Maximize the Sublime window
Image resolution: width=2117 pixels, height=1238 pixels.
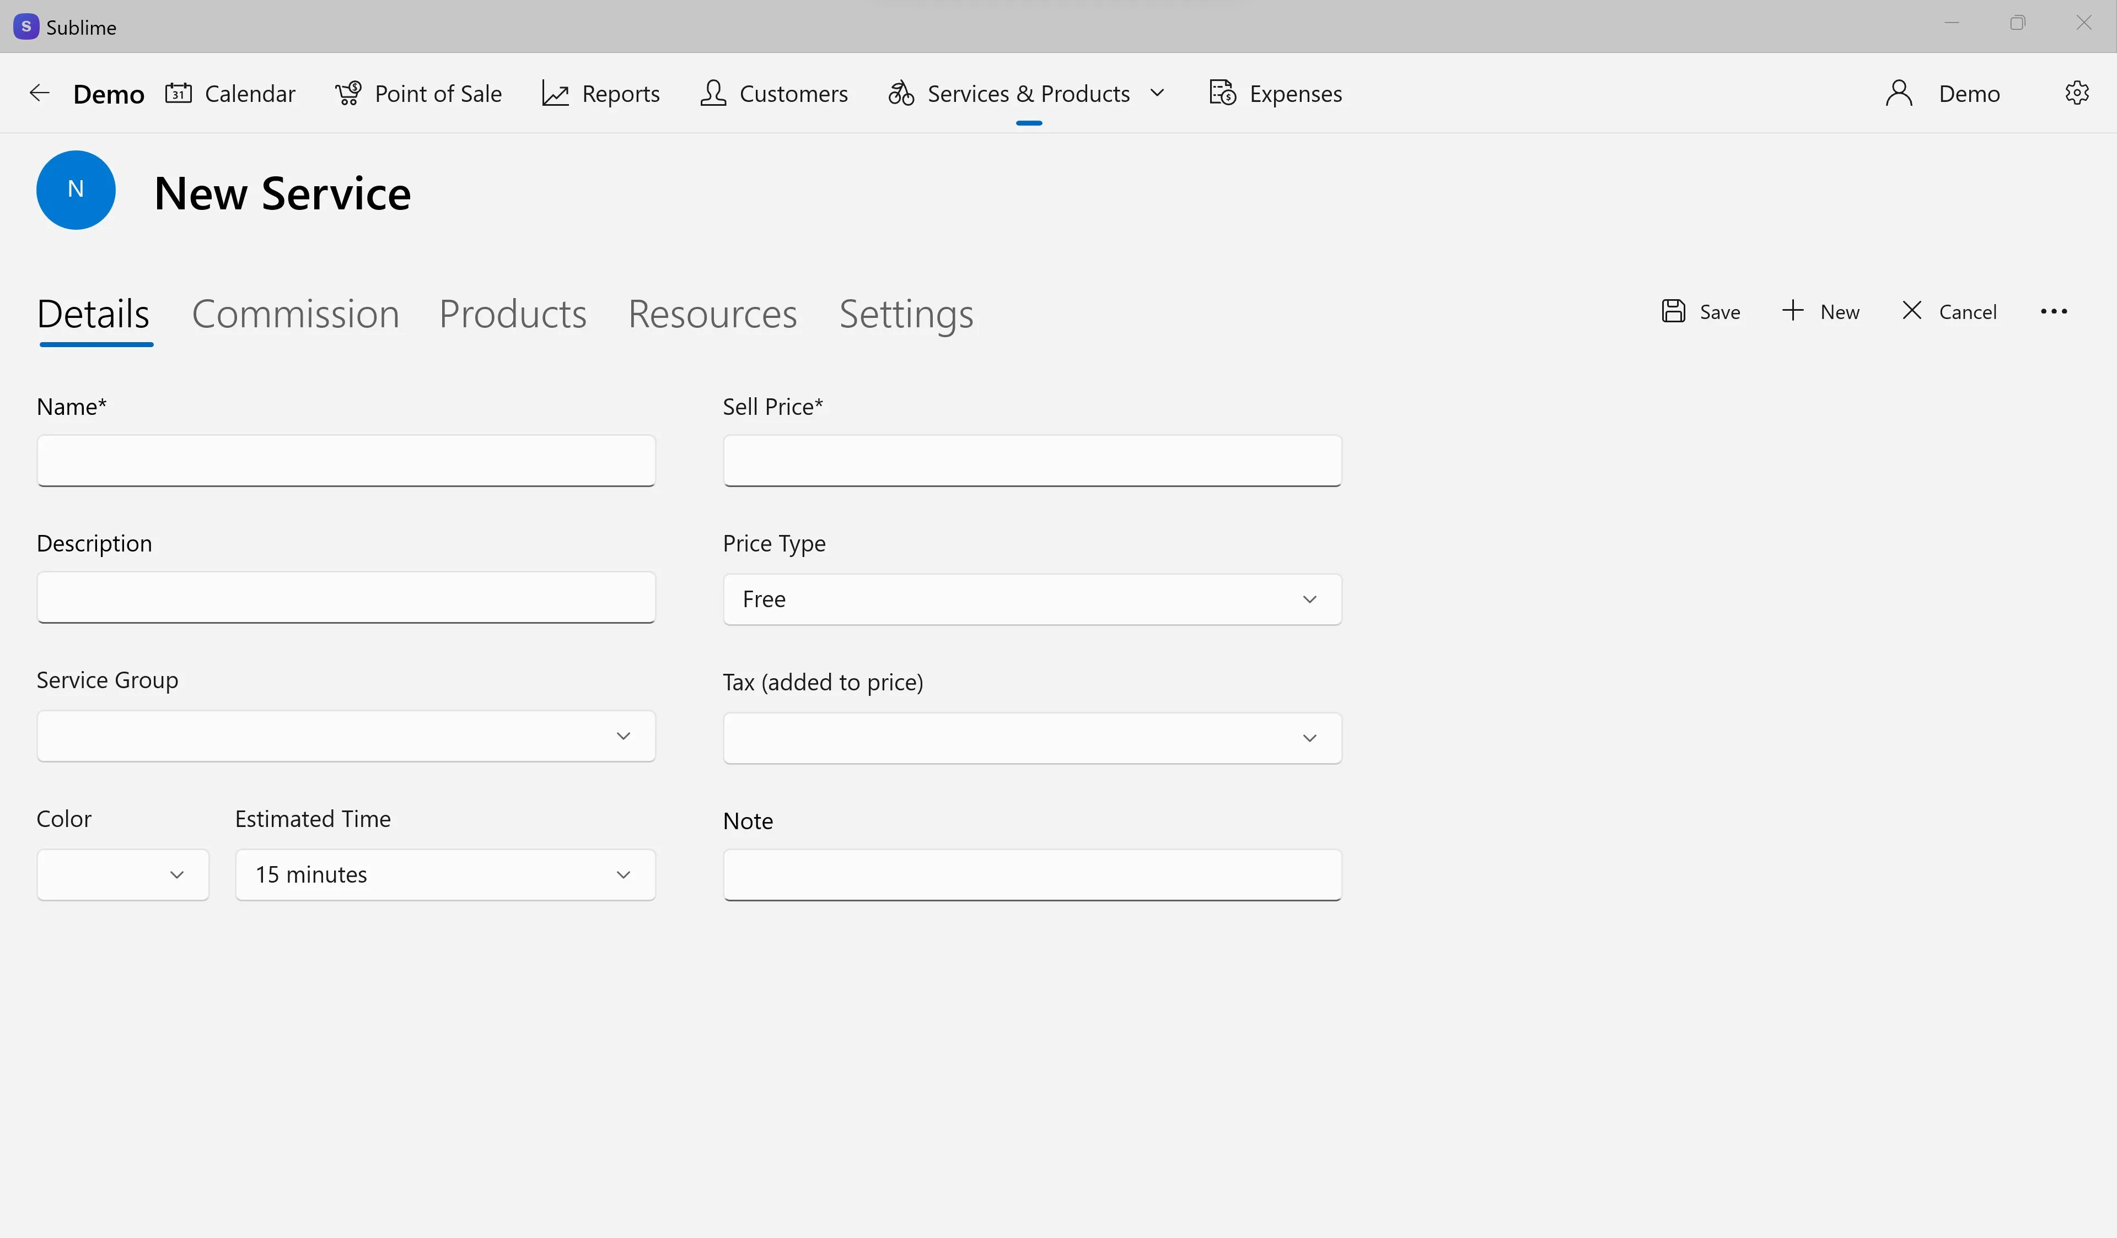2017,24
